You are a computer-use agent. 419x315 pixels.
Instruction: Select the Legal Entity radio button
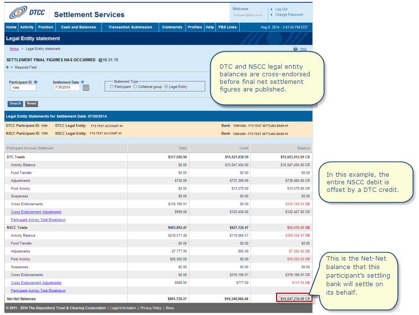click(x=166, y=87)
